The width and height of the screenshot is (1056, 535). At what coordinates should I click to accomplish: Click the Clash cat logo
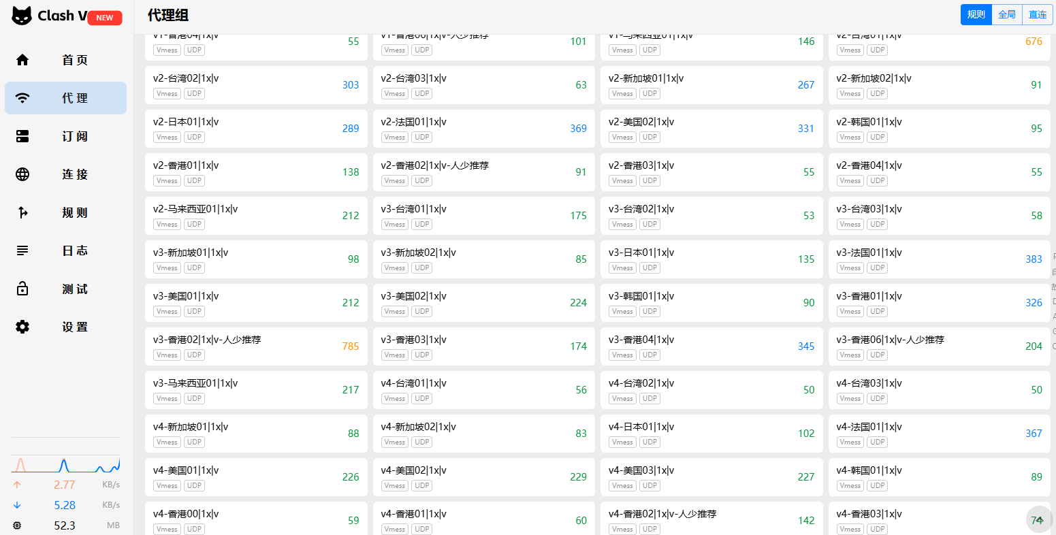pos(22,16)
